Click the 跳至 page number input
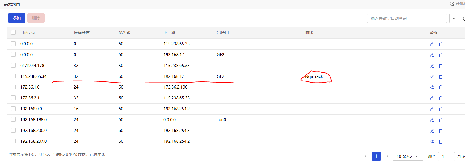Screen dimensions: 465x161 coord(446,156)
